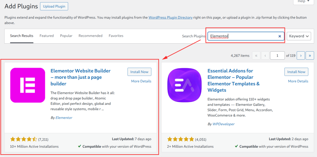Click the '10+ Million Active Installations' text
This screenshot has height=157, width=317.
[34, 146]
